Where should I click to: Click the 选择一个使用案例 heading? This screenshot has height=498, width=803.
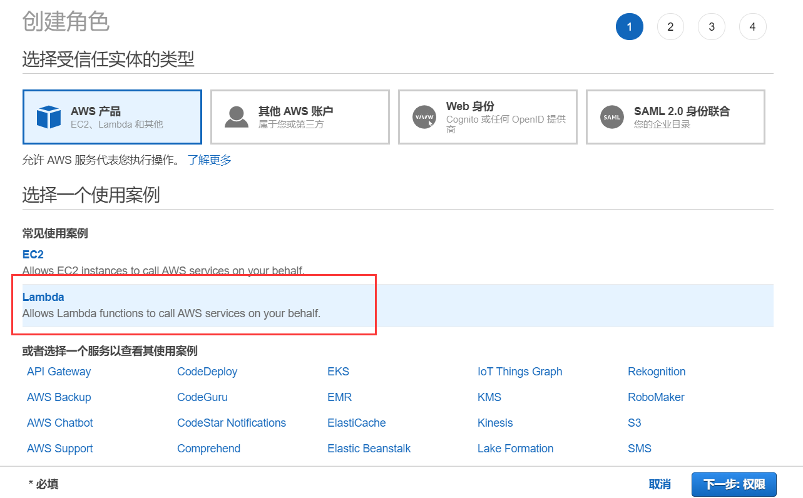coord(91,195)
